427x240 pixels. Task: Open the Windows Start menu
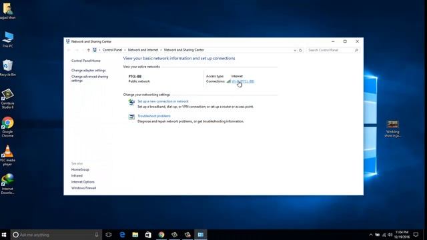click(x=4, y=235)
